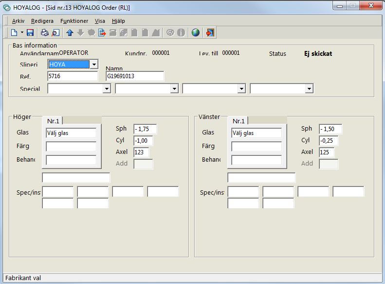Click the exit door icon
Viewport: 385px width, 284px height.
tap(210, 33)
